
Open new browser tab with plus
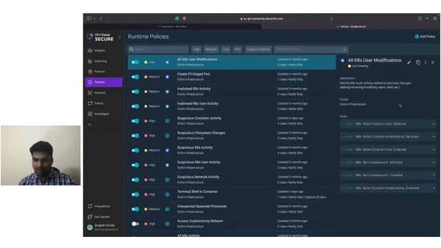coord(427,19)
